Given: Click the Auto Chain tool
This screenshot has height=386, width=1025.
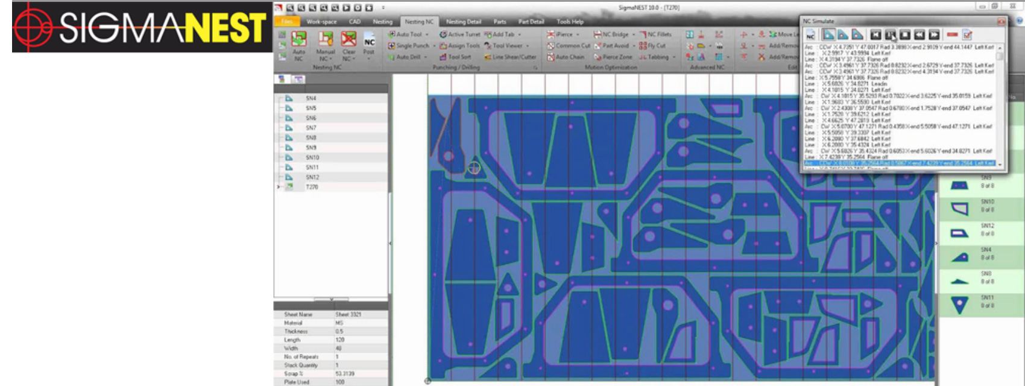Looking at the screenshot, I should point(566,57).
